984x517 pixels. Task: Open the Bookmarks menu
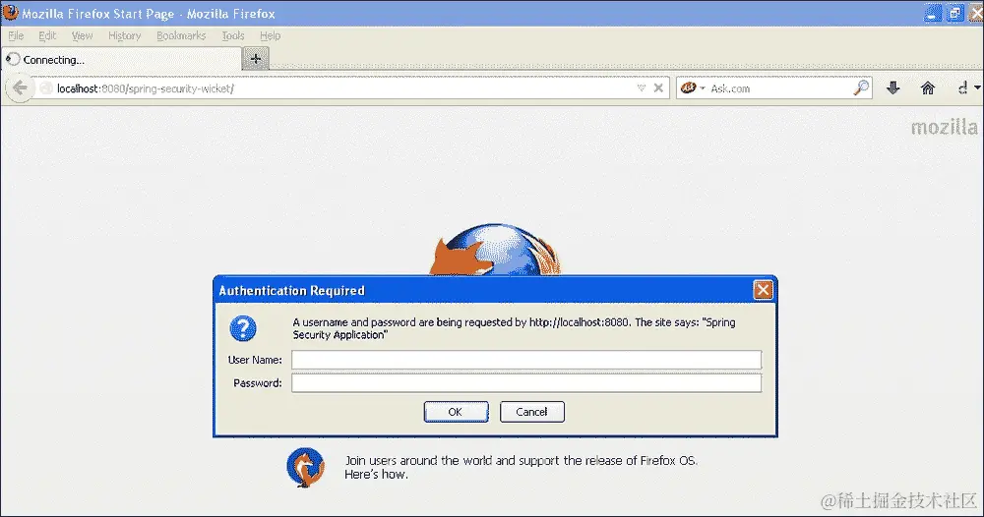[181, 35]
